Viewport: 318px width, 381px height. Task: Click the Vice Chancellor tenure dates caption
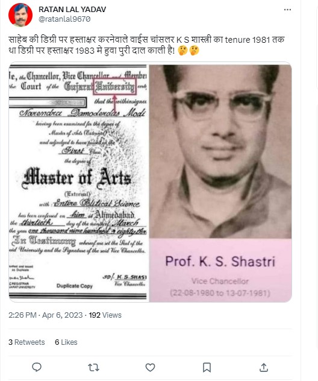pos(220,293)
